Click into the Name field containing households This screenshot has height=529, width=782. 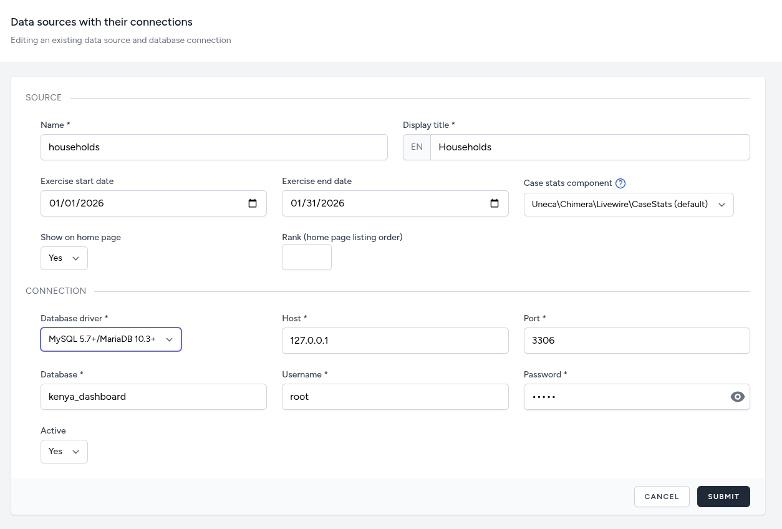pyautogui.click(x=213, y=147)
